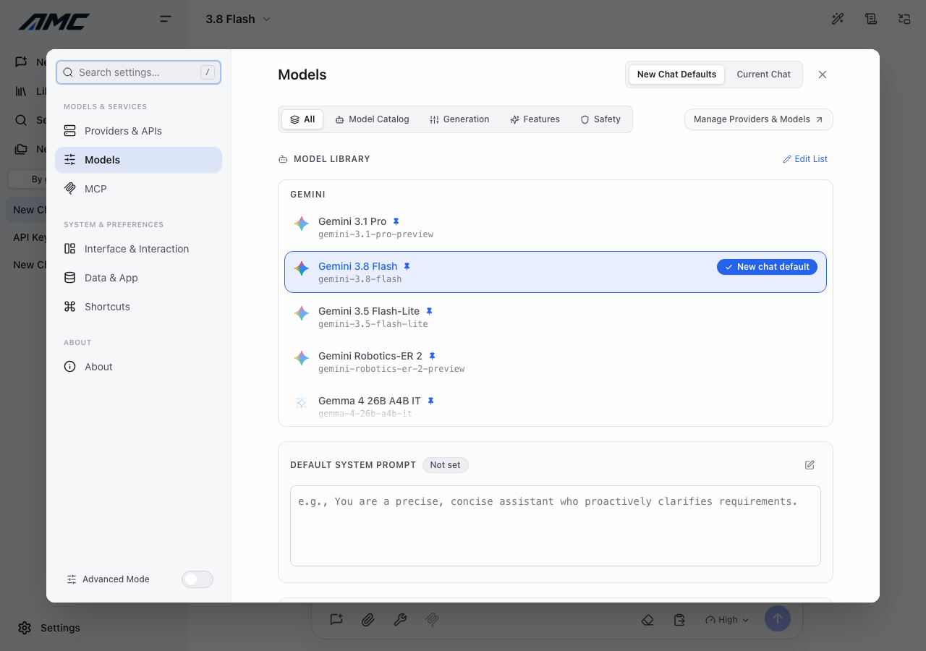Viewport: 926px width, 651px height.
Task: Open the 3.8 Flash model dropdown in the header
Action: (x=238, y=20)
